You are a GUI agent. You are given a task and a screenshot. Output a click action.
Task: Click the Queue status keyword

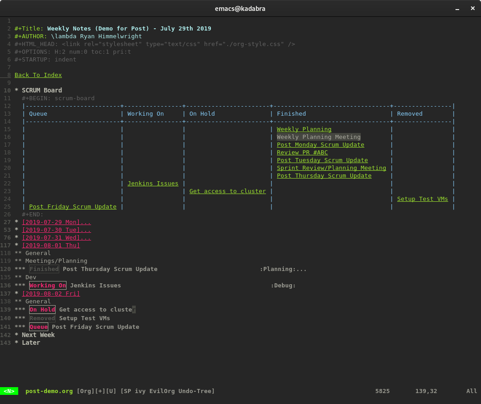pyautogui.click(x=38, y=327)
